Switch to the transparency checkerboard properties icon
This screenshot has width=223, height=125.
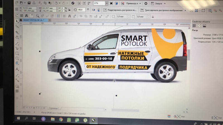[x=194, y=26]
